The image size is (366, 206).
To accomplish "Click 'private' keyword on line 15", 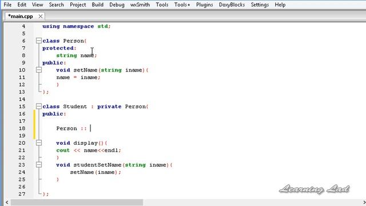I will 109,107.
